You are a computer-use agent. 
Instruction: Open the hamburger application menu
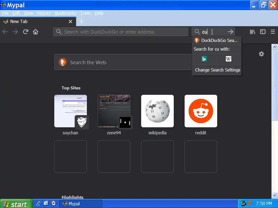pos(273,32)
